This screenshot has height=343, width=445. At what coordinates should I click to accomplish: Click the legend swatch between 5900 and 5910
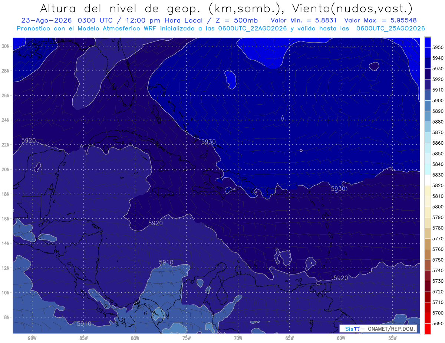[428, 95]
